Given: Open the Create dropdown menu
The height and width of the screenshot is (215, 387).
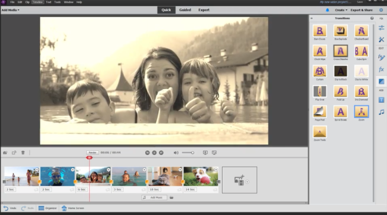Looking at the screenshot, I should pos(341,10).
